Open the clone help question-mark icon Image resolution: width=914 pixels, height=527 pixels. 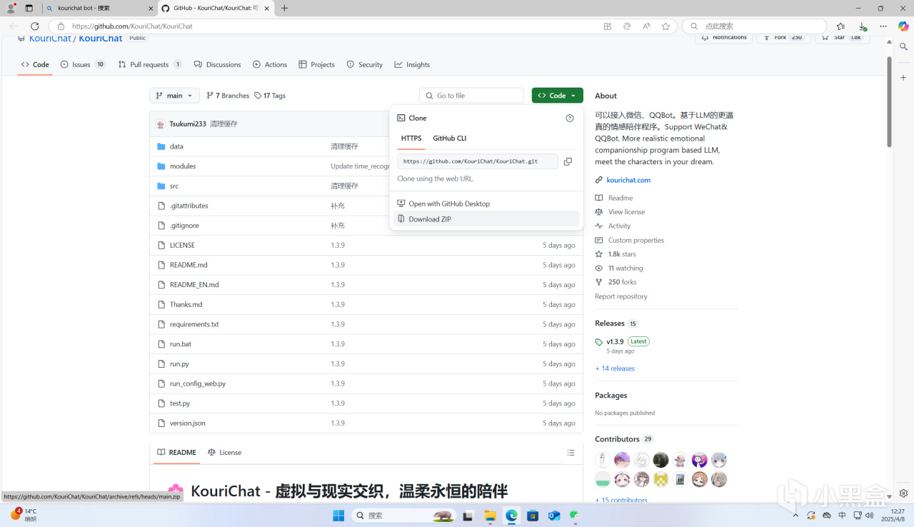(569, 118)
